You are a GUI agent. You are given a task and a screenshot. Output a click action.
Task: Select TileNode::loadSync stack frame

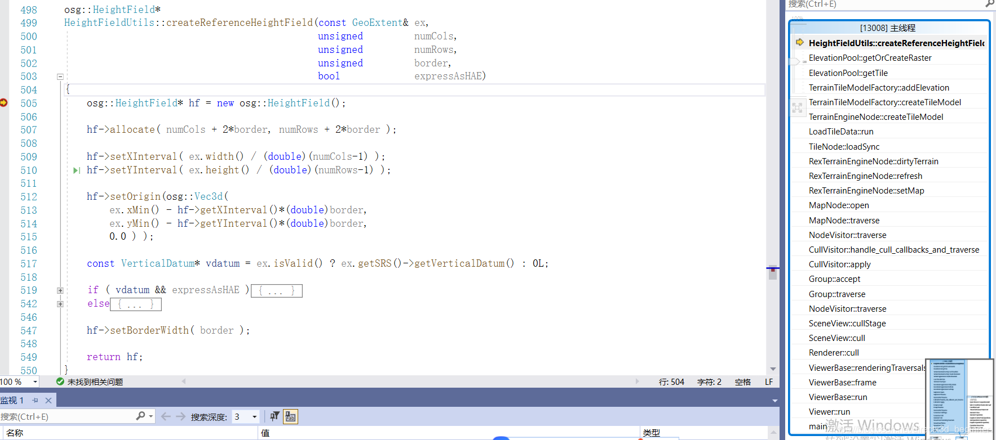(844, 147)
